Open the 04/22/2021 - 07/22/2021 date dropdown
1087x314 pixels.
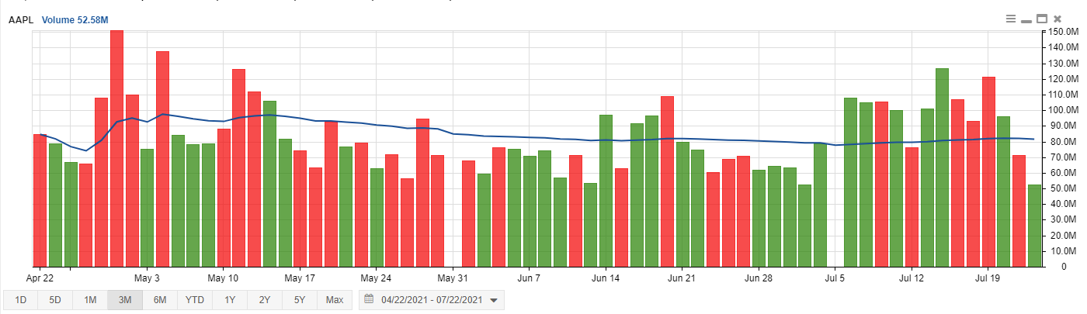pos(432,300)
